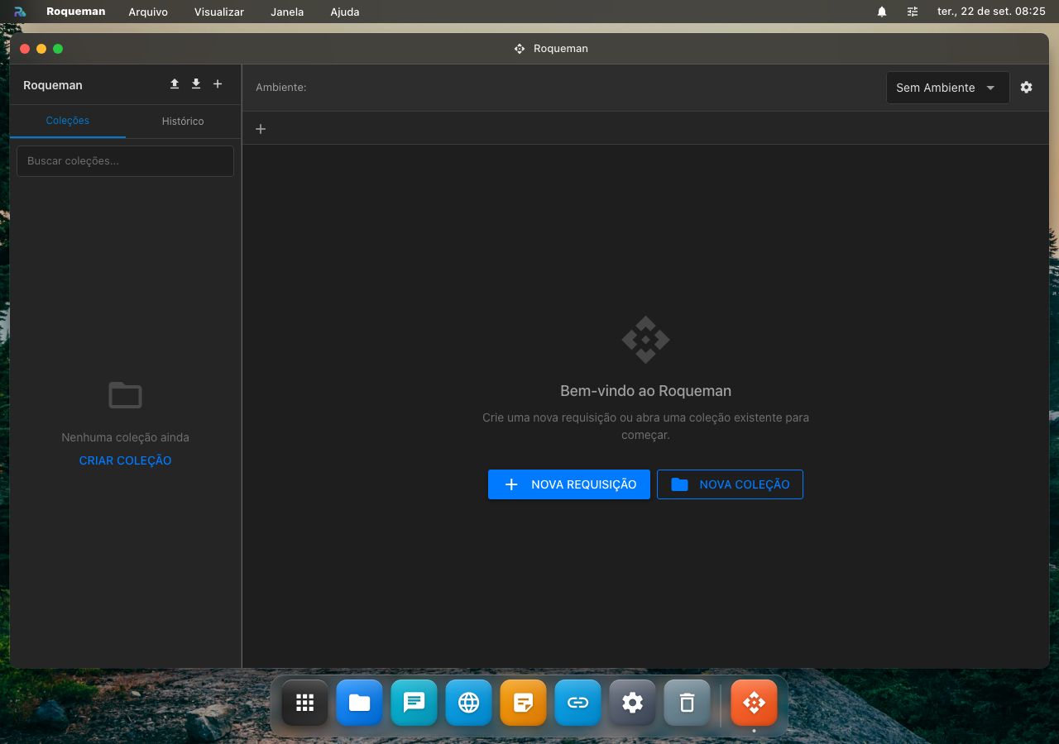
Task: Click the import (upload arrow) icon in sidebar header
Action: coord(175,84)
